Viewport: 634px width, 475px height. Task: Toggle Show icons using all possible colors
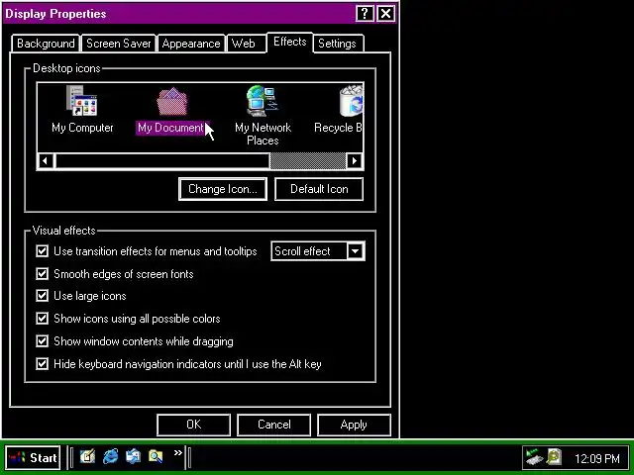click(x=42, y=319)
